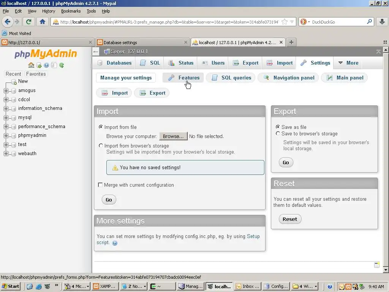Open Internet Explorer quick launch icon
389x292 pixels.
click(x=38, y=287)
